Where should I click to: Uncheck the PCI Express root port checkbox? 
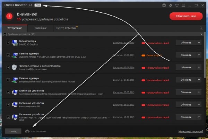click(x=8, y=117)
